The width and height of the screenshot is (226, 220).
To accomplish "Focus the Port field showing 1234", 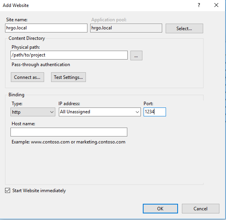I will tap(155, 112).
